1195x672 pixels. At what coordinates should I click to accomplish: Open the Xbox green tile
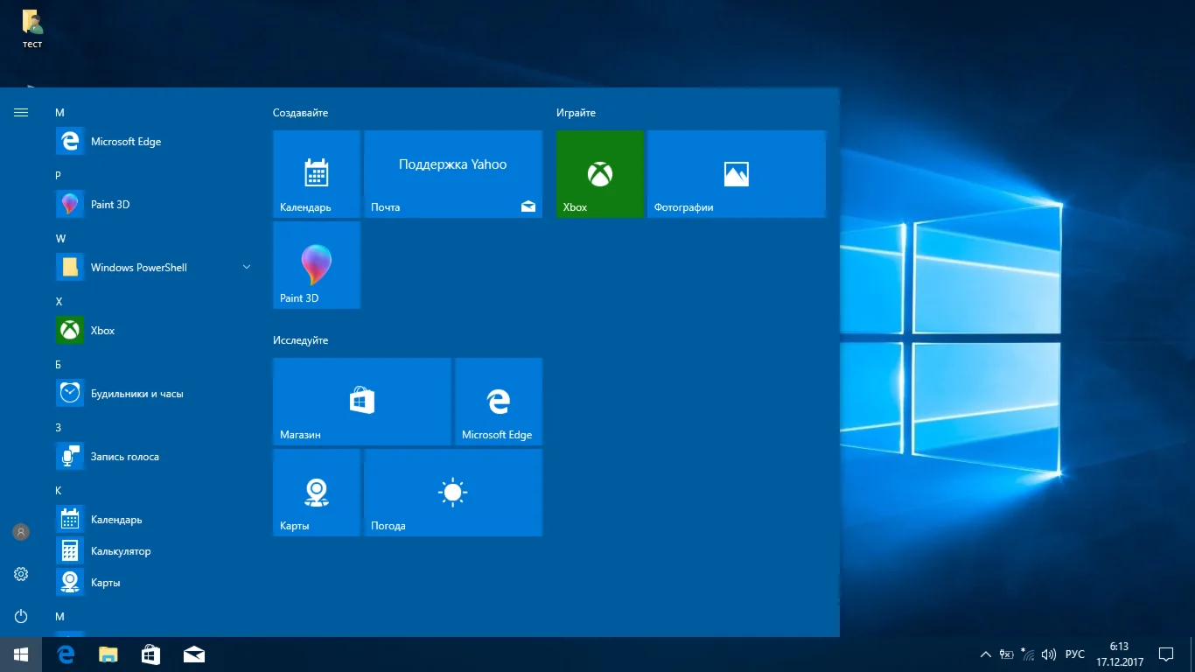click(x=599, y=174)
